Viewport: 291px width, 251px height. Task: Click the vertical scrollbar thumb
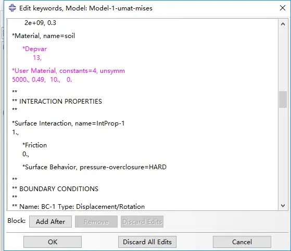pyautogui.click(x=283, y=99)
